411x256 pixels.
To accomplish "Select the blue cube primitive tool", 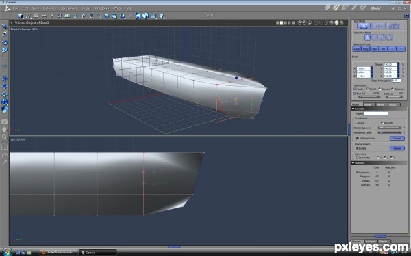I will pos(21,16).
